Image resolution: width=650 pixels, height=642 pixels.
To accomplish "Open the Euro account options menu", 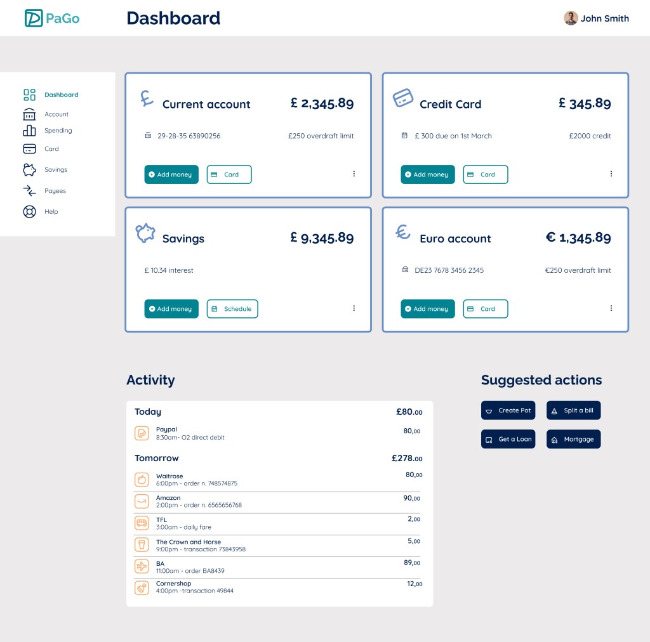I will (x=611, y=308).
